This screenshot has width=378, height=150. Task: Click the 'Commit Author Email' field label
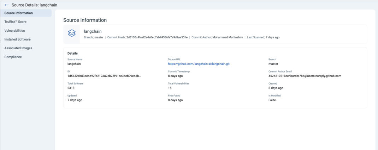pyautogui.click(x=280, y=71)
